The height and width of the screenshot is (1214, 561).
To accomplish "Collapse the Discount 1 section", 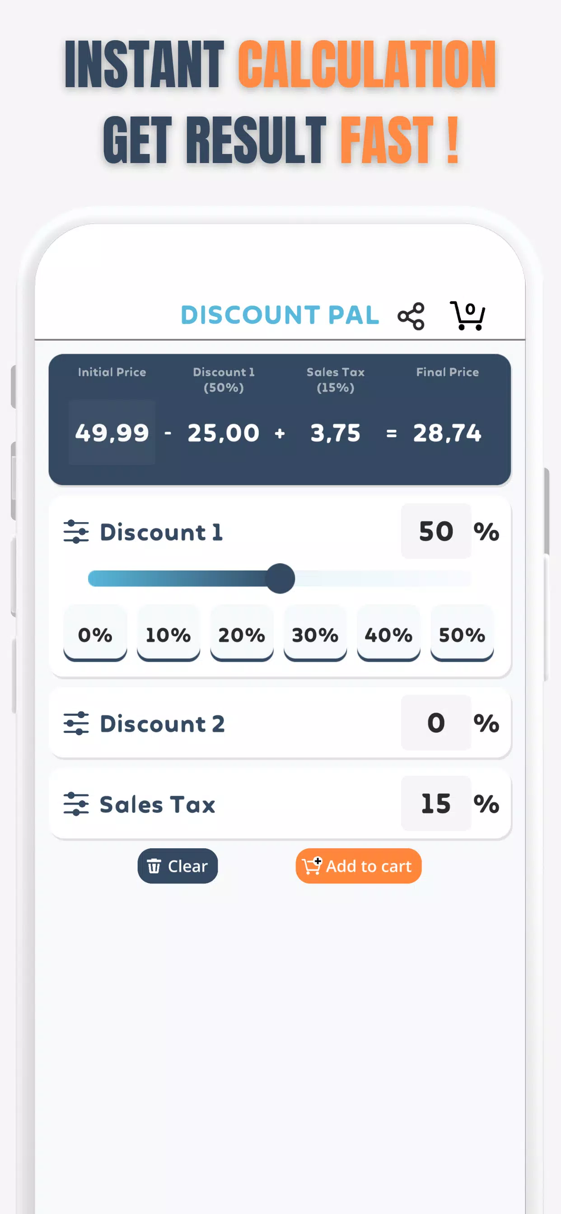I will coord(161,532).
